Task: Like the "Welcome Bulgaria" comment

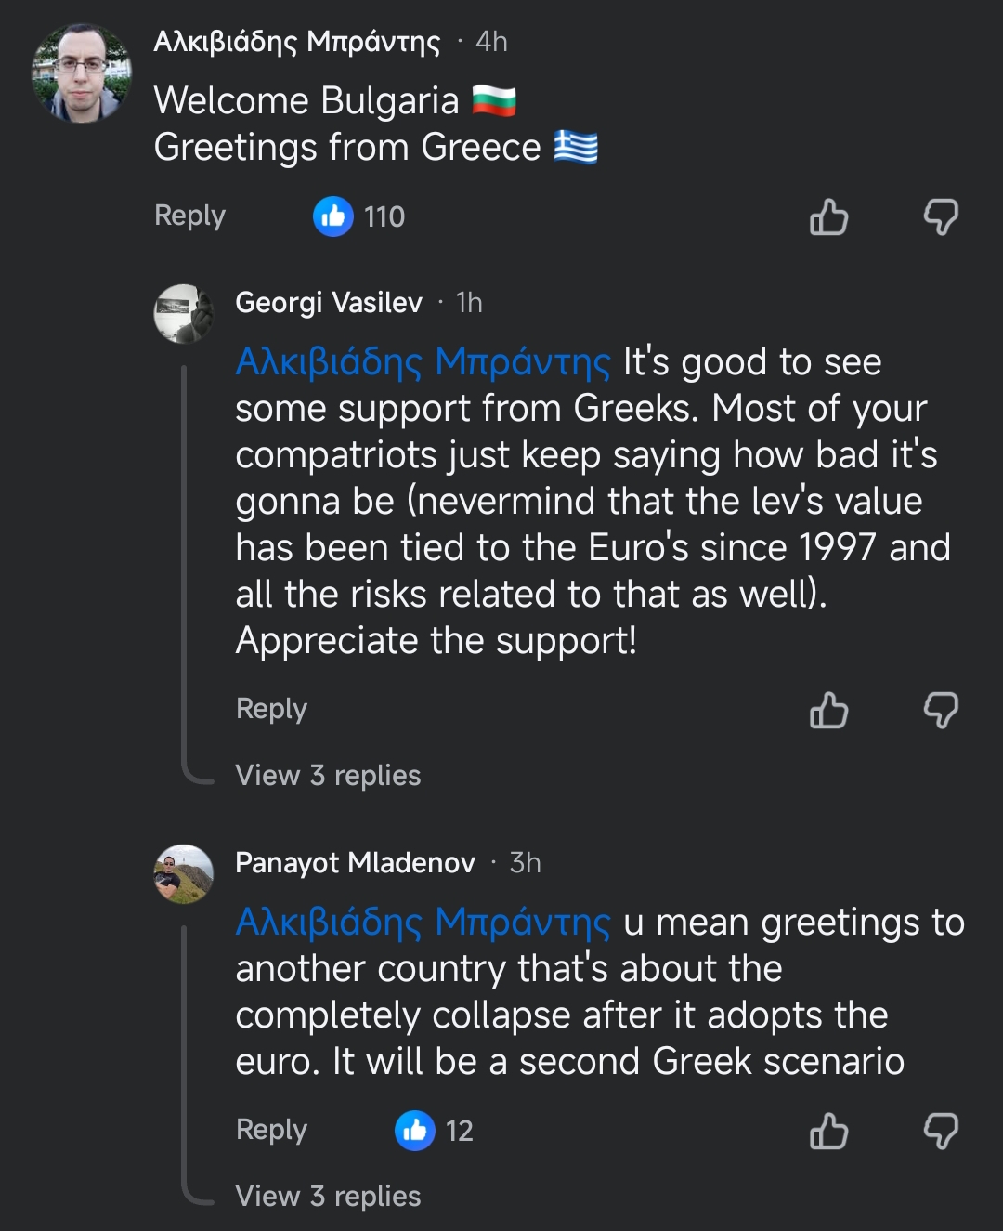Action: (828, 217)
